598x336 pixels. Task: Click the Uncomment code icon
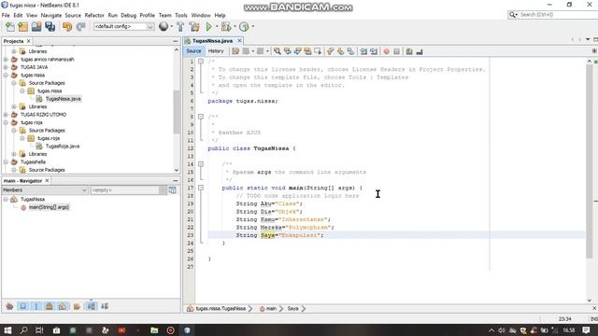coord(420,51)
